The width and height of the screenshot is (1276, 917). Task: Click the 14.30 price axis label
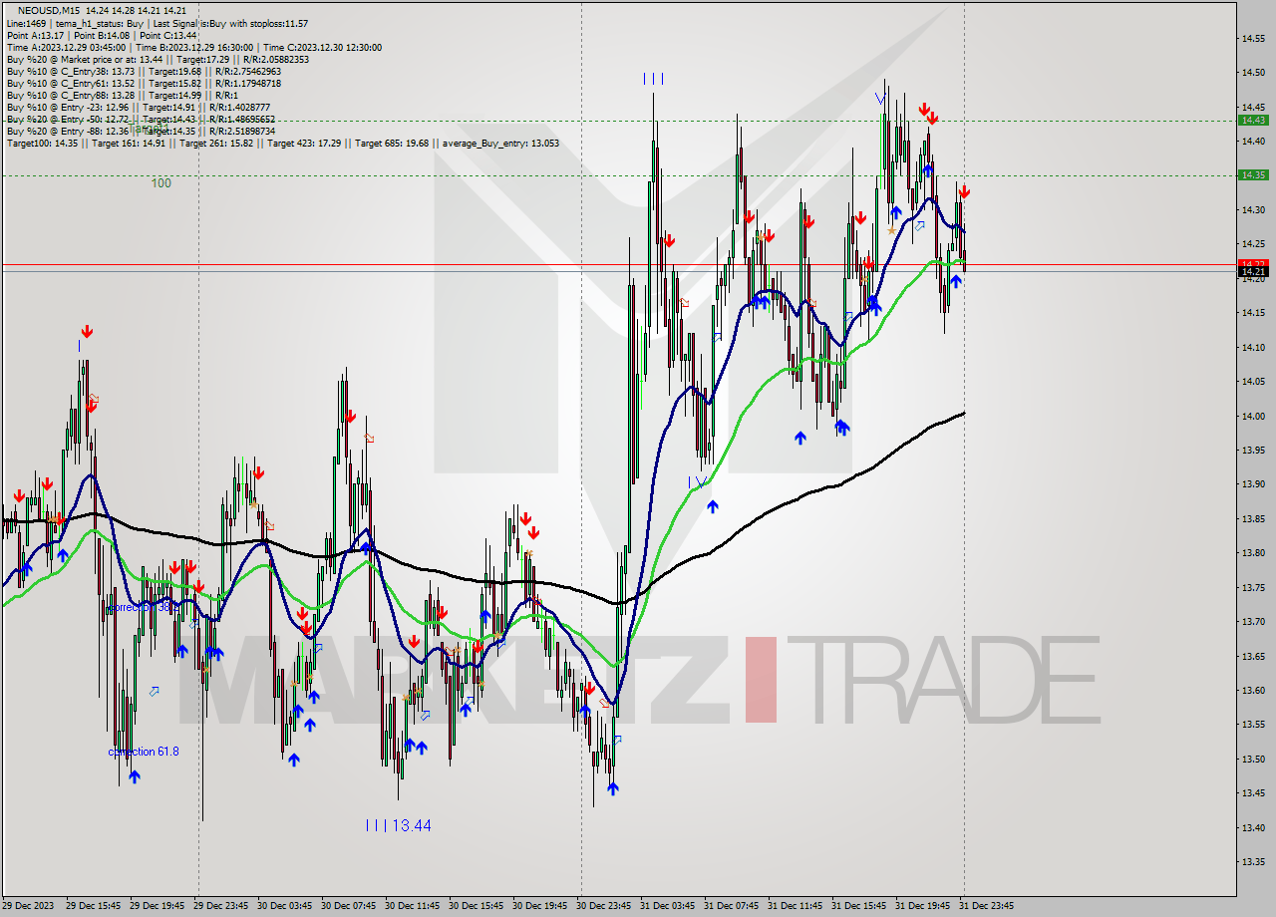point(1253,209)
